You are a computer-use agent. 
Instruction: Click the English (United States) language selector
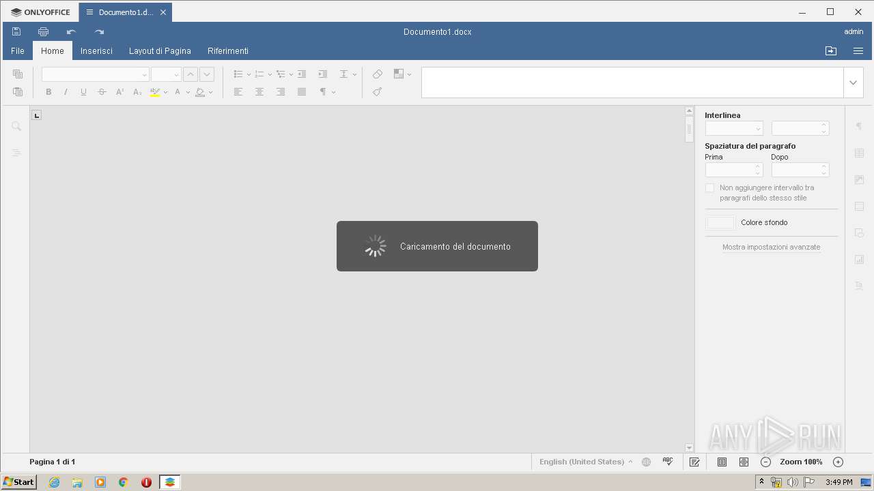[x=586, y=462]
